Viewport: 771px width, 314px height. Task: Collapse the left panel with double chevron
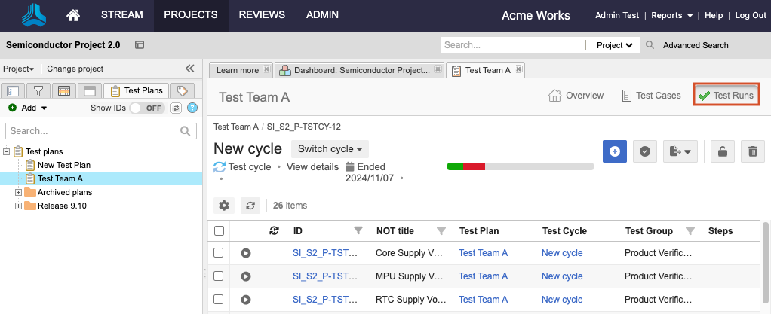190,69
